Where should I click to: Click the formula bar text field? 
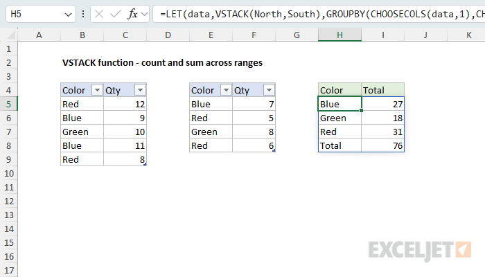pyautogui.click(x=319, y=14)
